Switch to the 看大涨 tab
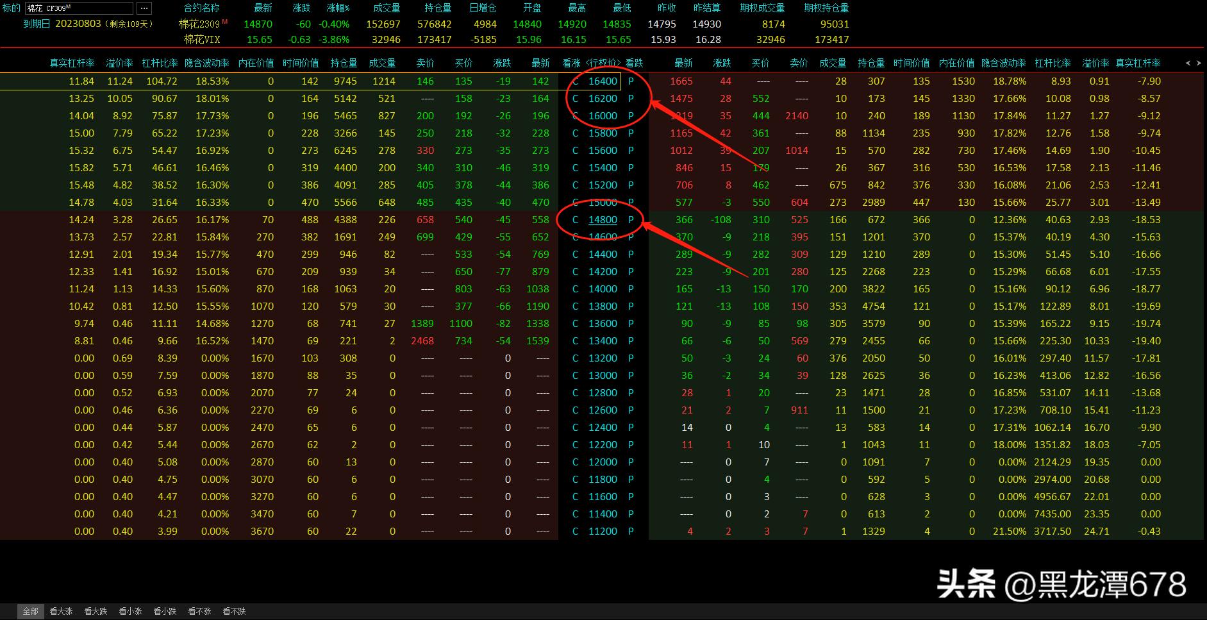The width and height of the screenshot is (1207, 620). tap(61, 612)
